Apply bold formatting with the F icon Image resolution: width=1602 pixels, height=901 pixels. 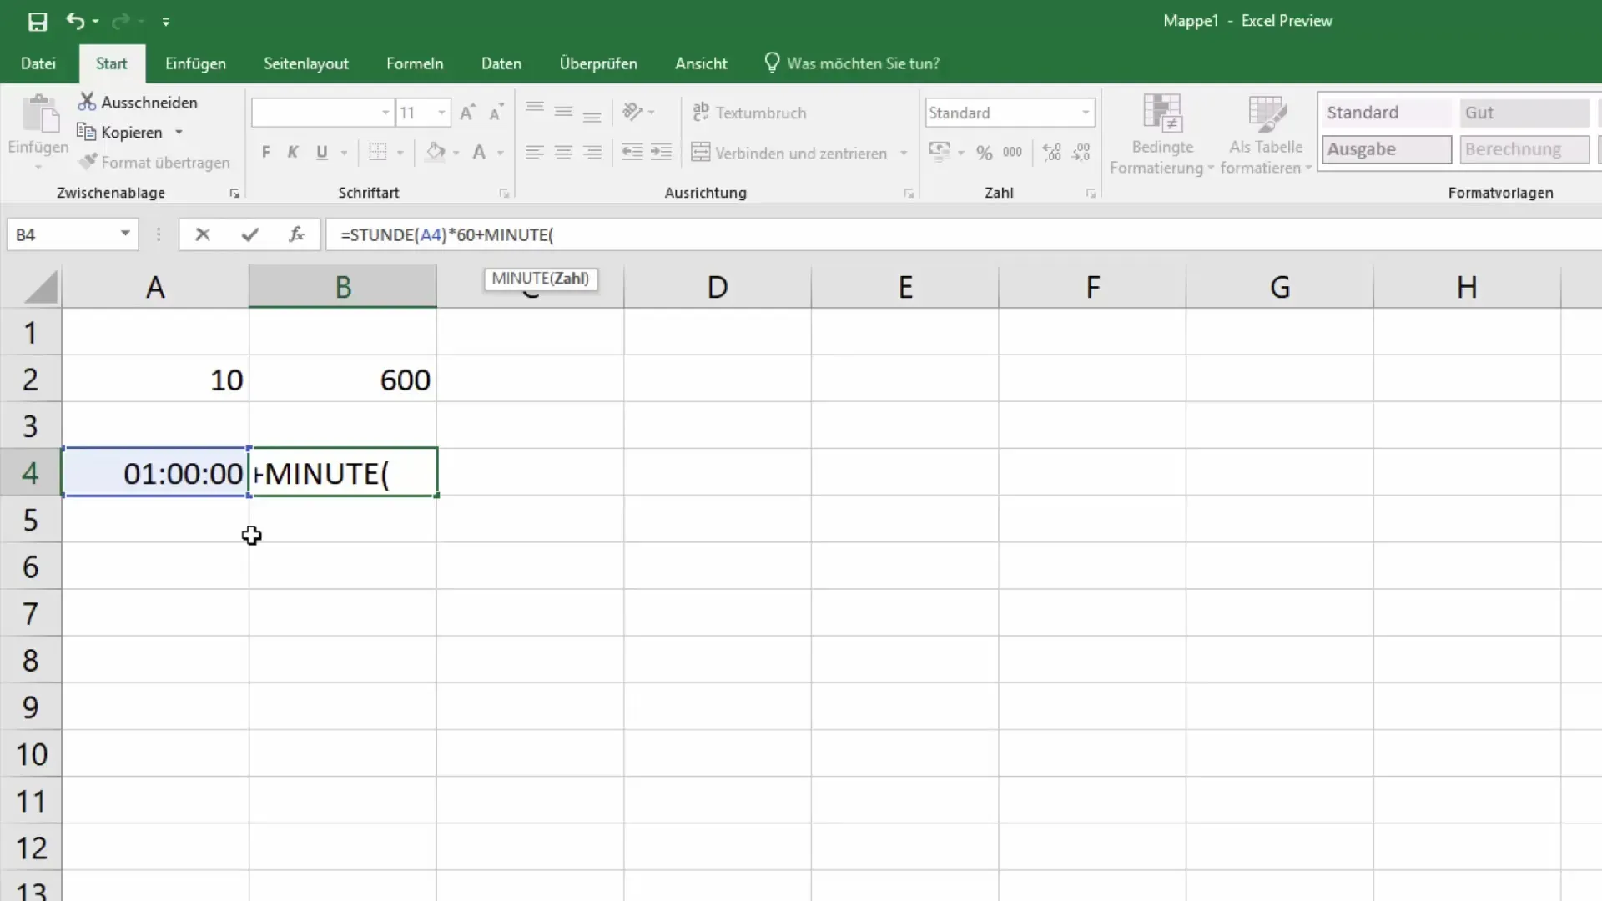click(x=265, y=152)
